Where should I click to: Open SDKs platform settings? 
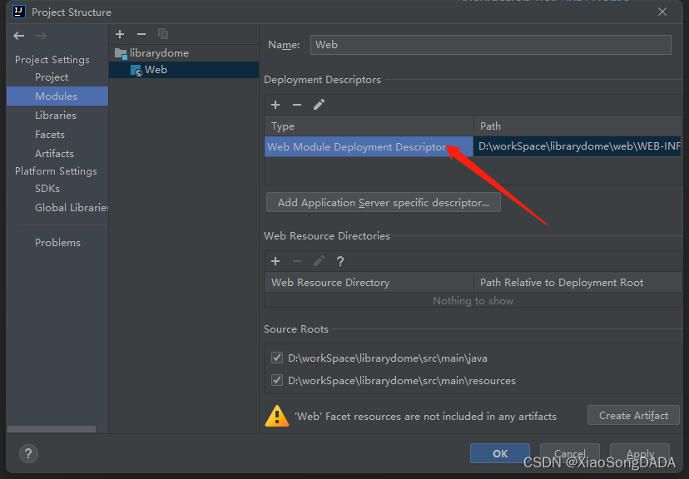(x=47, y=189)
